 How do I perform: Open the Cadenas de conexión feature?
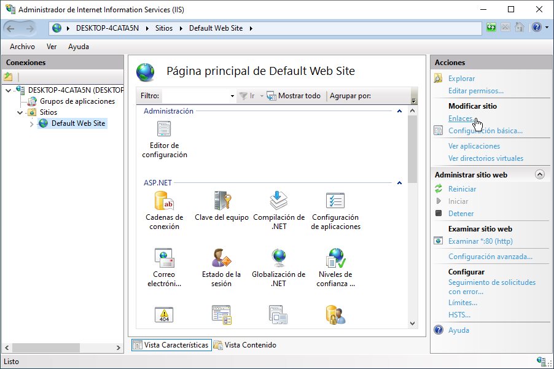[x=164, y=211]
